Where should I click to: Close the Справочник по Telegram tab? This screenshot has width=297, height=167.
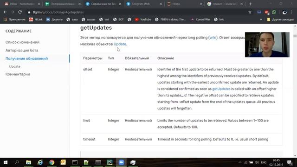click(120, 4)
